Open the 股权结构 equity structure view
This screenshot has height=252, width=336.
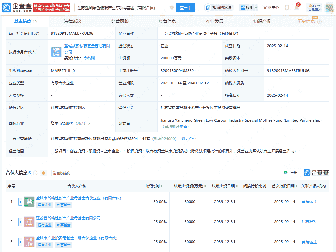point(61,173)
